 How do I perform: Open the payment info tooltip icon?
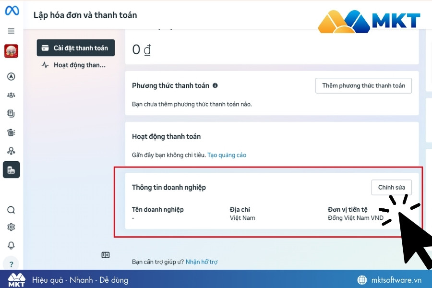click(x=215, y=85)
